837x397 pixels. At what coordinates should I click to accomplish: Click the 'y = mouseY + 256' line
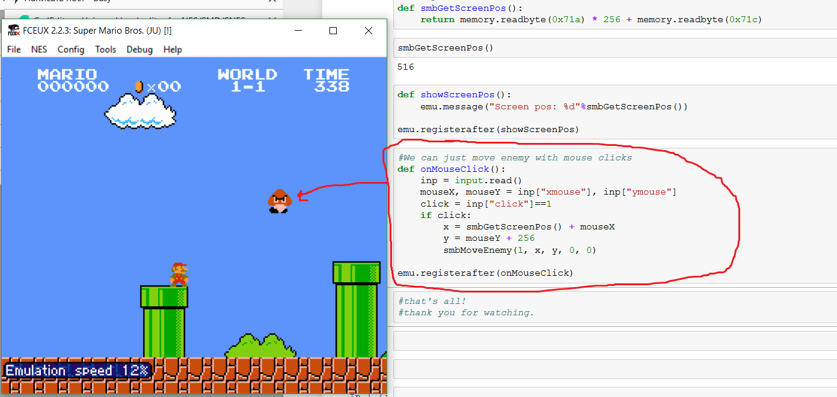click(489, 238)
